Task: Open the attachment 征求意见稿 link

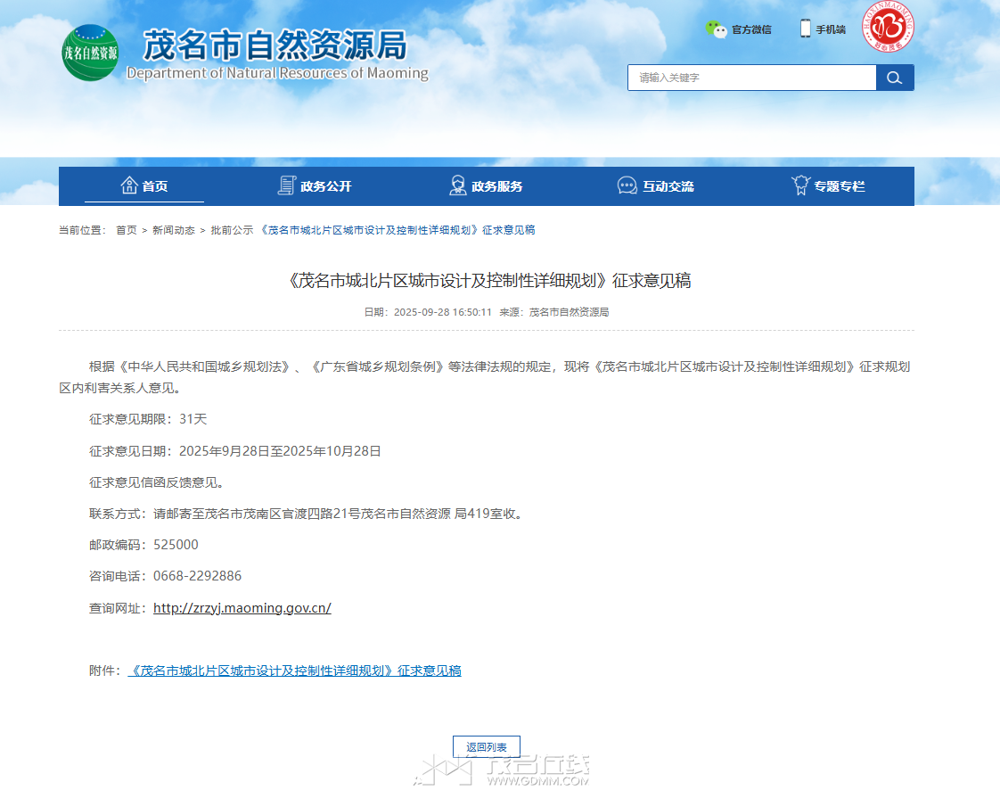Action: 295,671
